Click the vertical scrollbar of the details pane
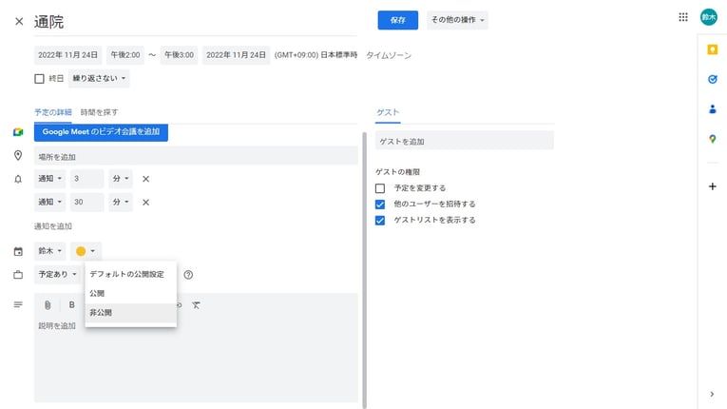The width and height of the screenshot is (727, 409). 364,270
